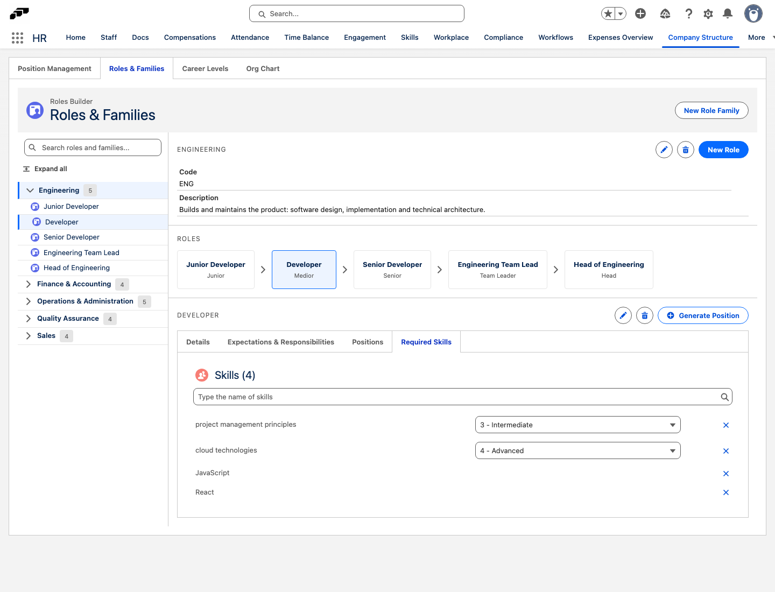775x592 pixels.
Task: Delete the Engineering family with trash icon
Action: coord(686,150)
